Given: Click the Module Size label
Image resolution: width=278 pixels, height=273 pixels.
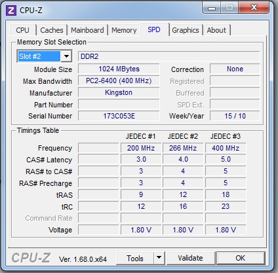Looking at the screenshot, I should click(x=53, y=69).
